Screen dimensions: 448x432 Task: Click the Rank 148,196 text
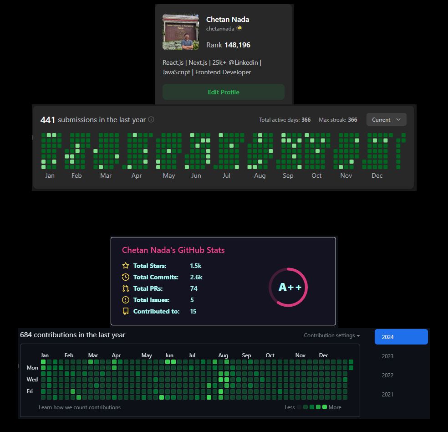click(228, 45)
